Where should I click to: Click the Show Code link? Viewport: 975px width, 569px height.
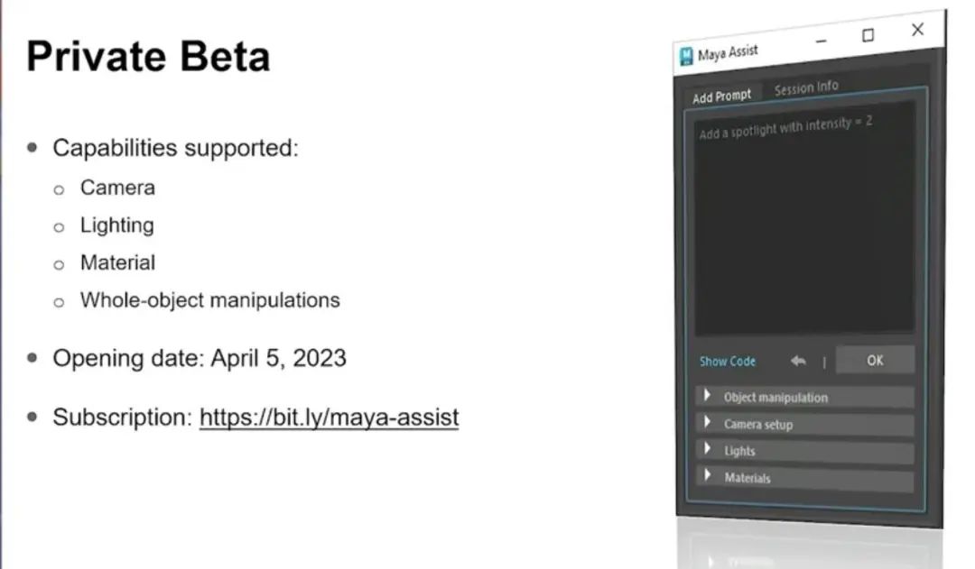[x=728, y=362]
